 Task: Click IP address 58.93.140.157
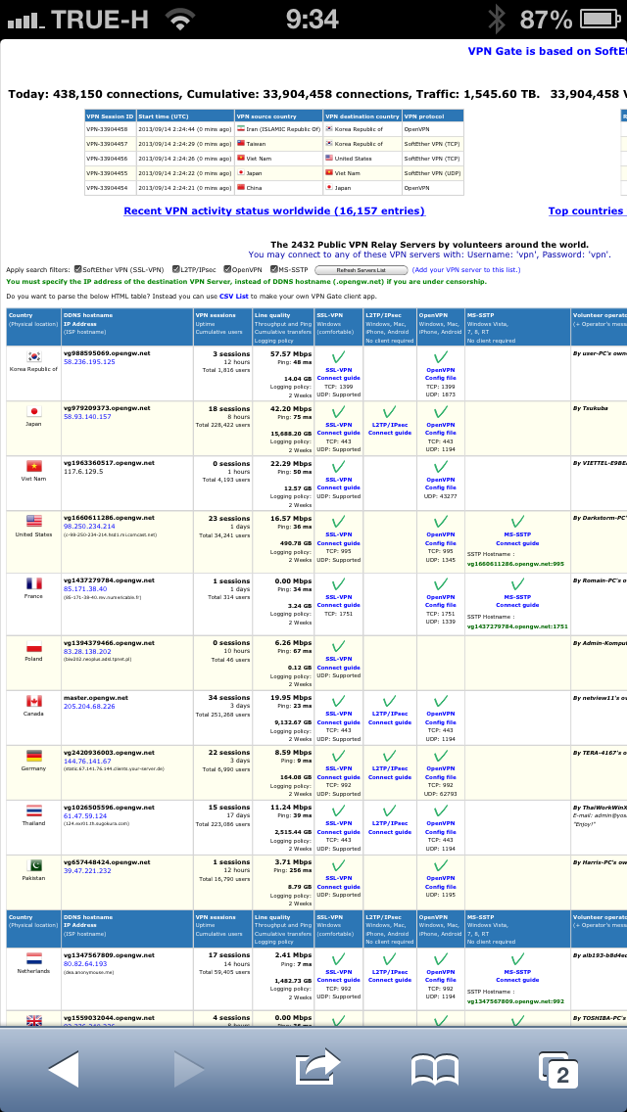coord(87,416)
